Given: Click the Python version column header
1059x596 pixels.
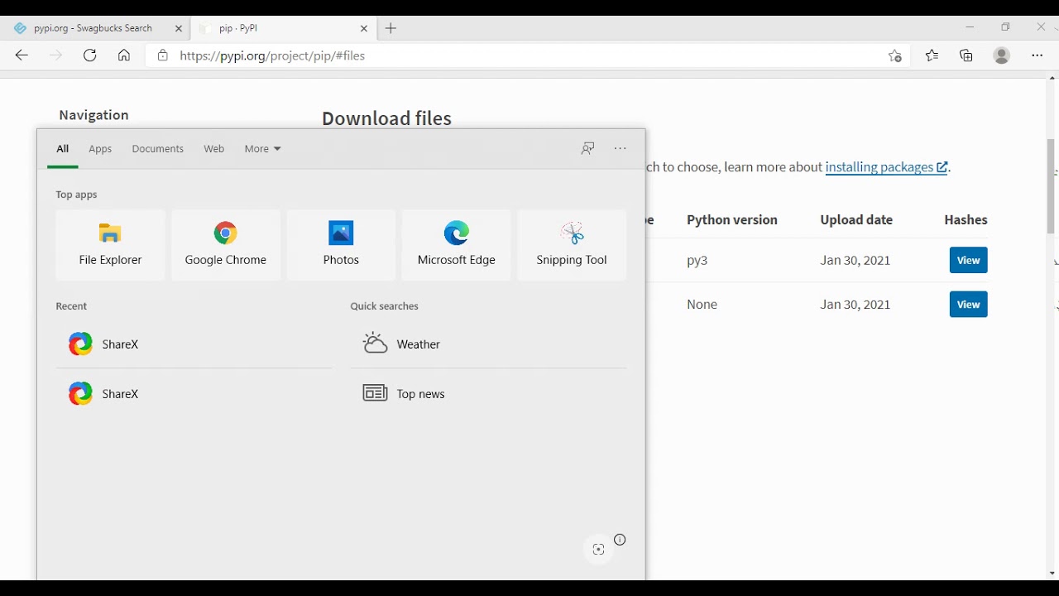Looking at the screenshot, I should click(x=731, y=220).
